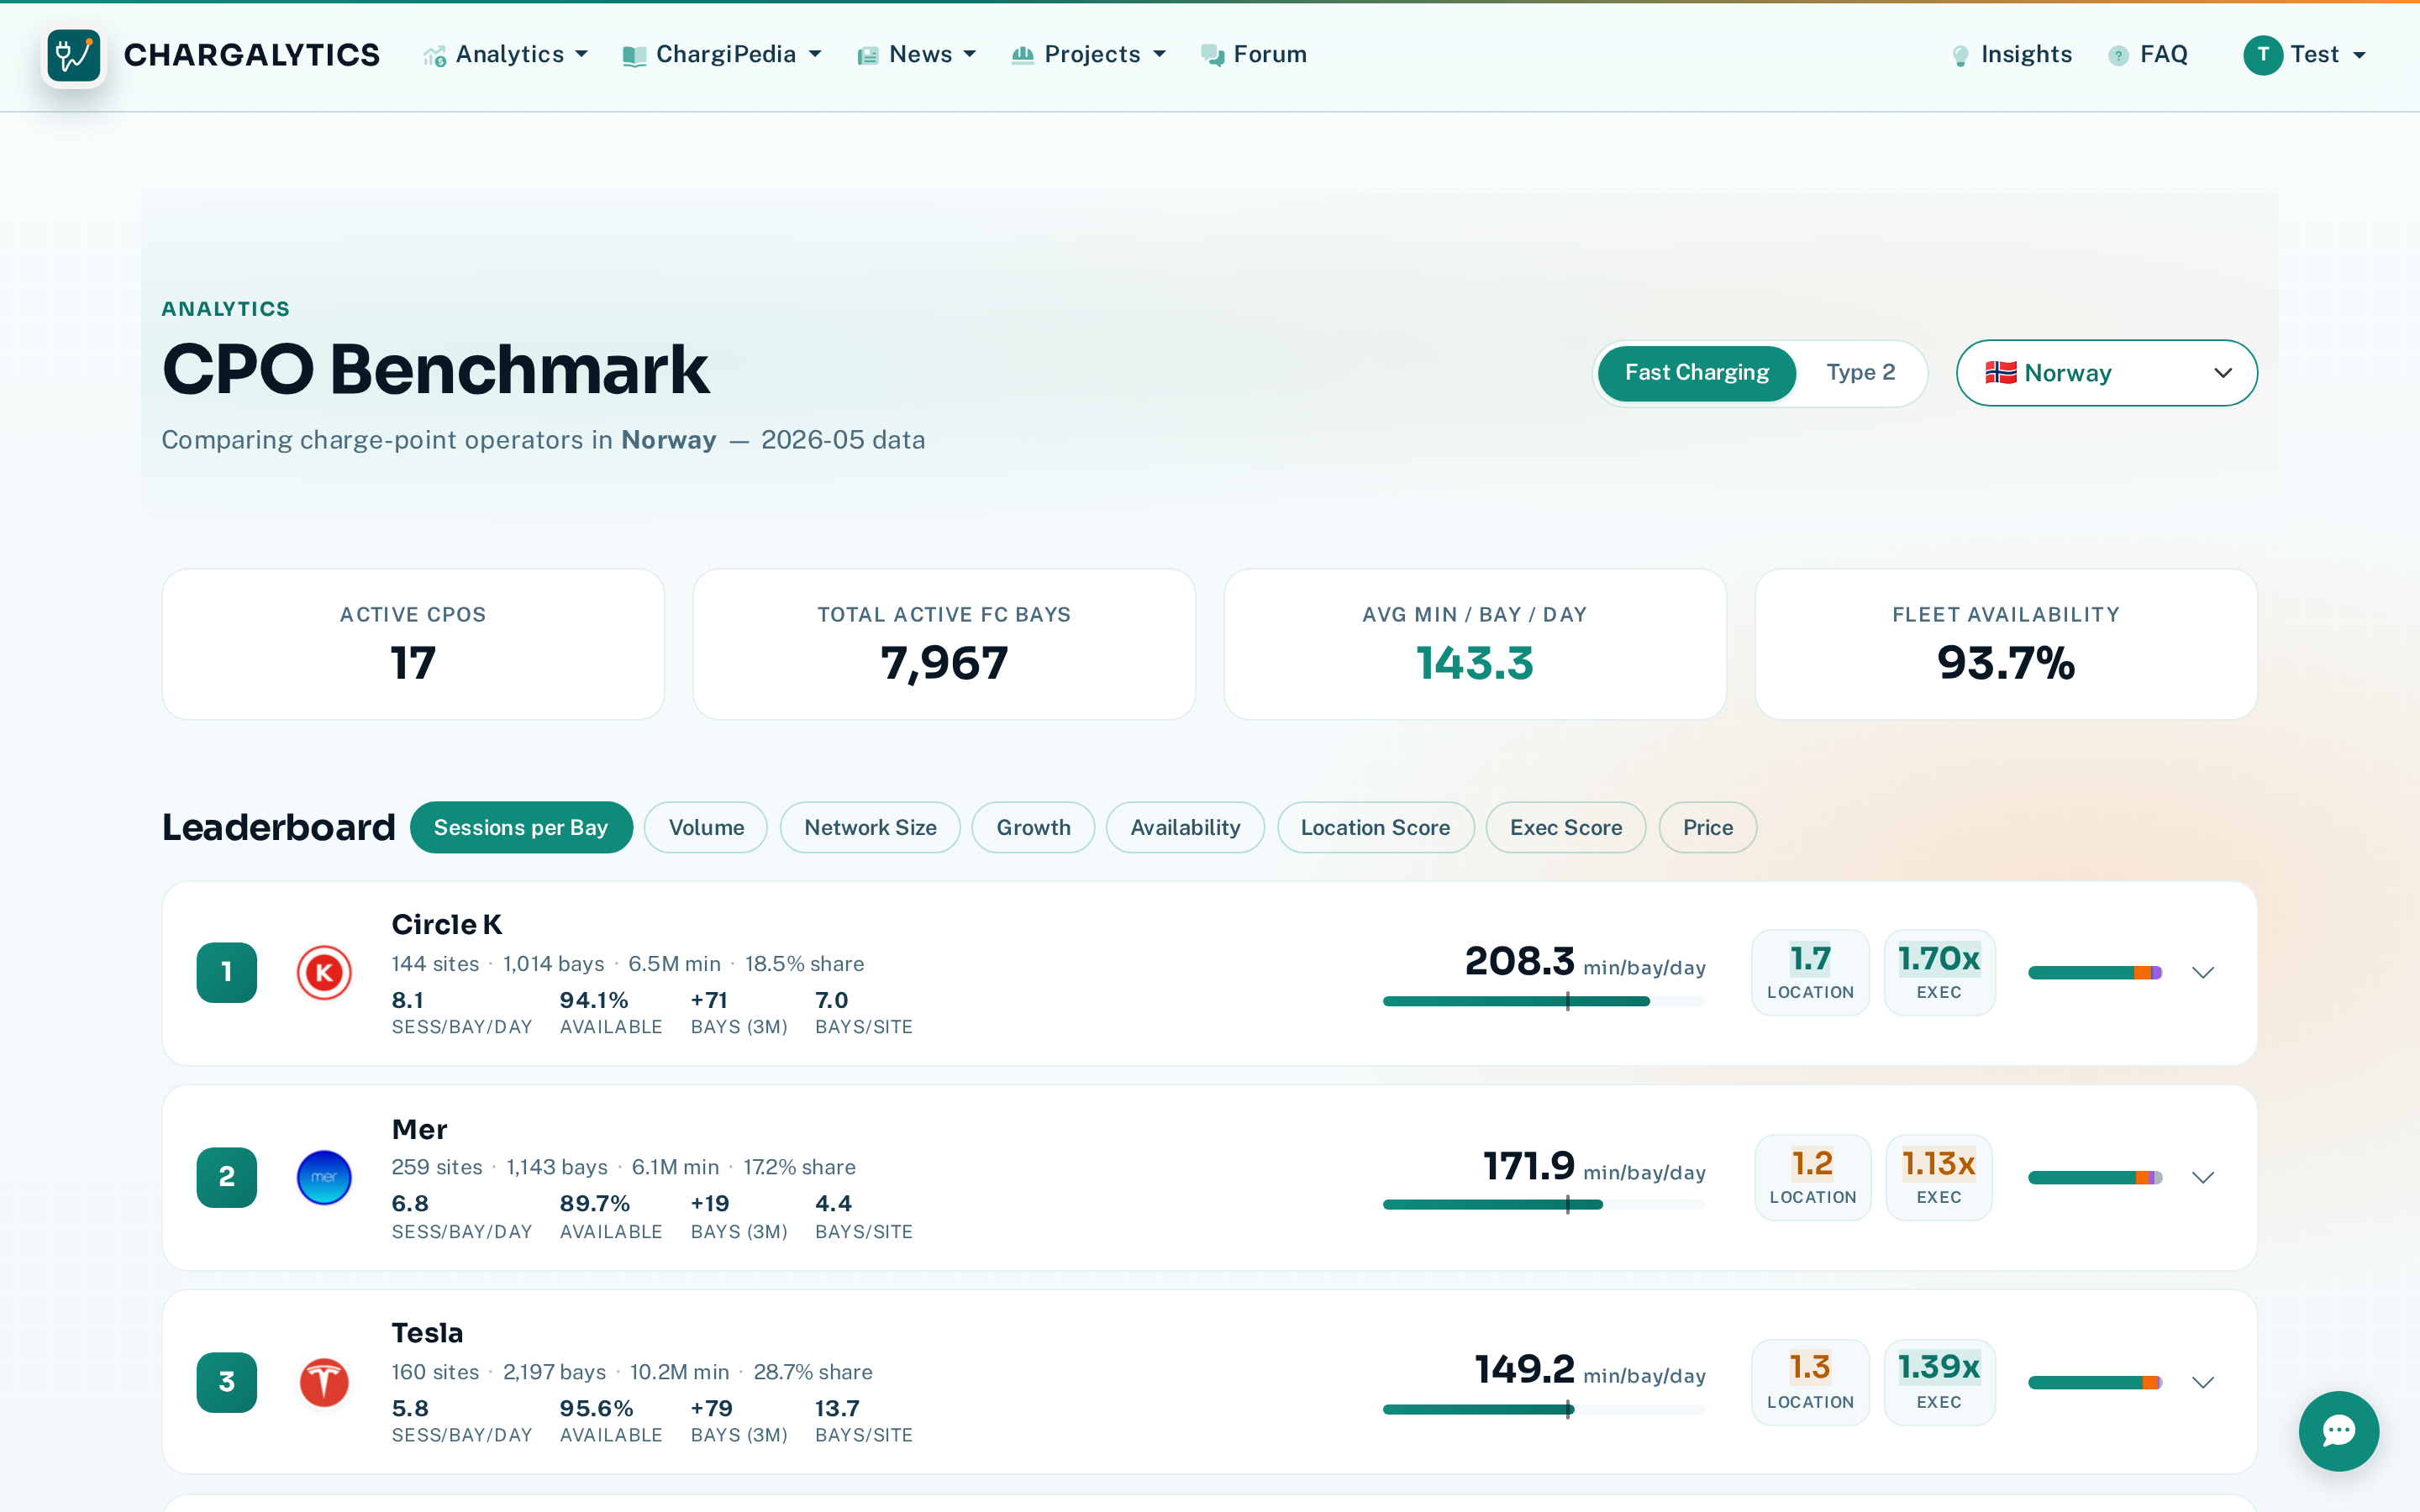Sort leaderboard by Network Size
Image resolution: width=2420 pixels, height=1512 pixels.
point(870,827)
